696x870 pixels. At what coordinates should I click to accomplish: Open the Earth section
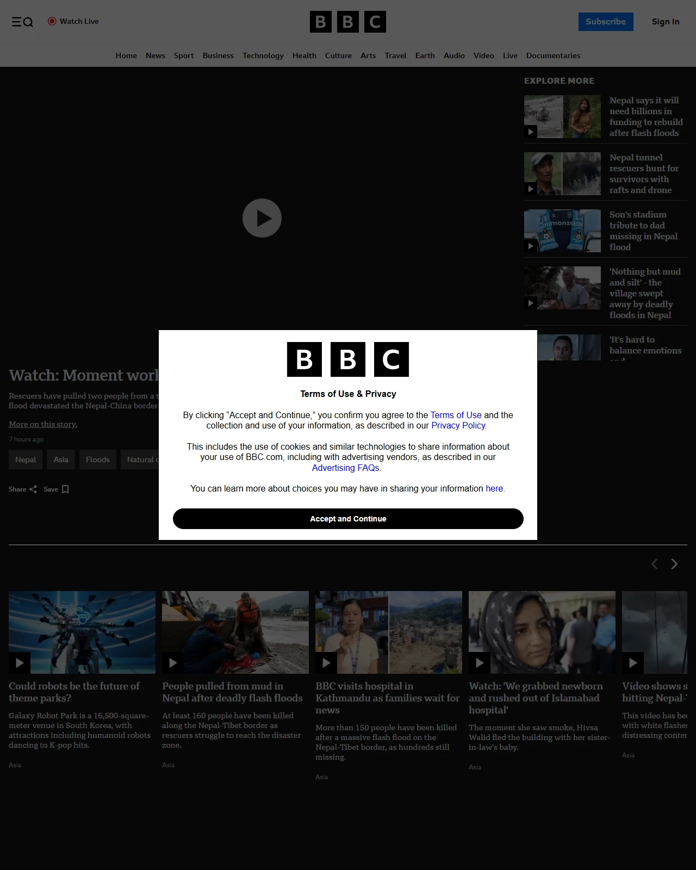(425, 55)
